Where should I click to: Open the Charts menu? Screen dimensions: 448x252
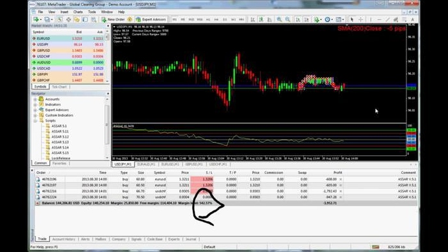pos(78,12)
